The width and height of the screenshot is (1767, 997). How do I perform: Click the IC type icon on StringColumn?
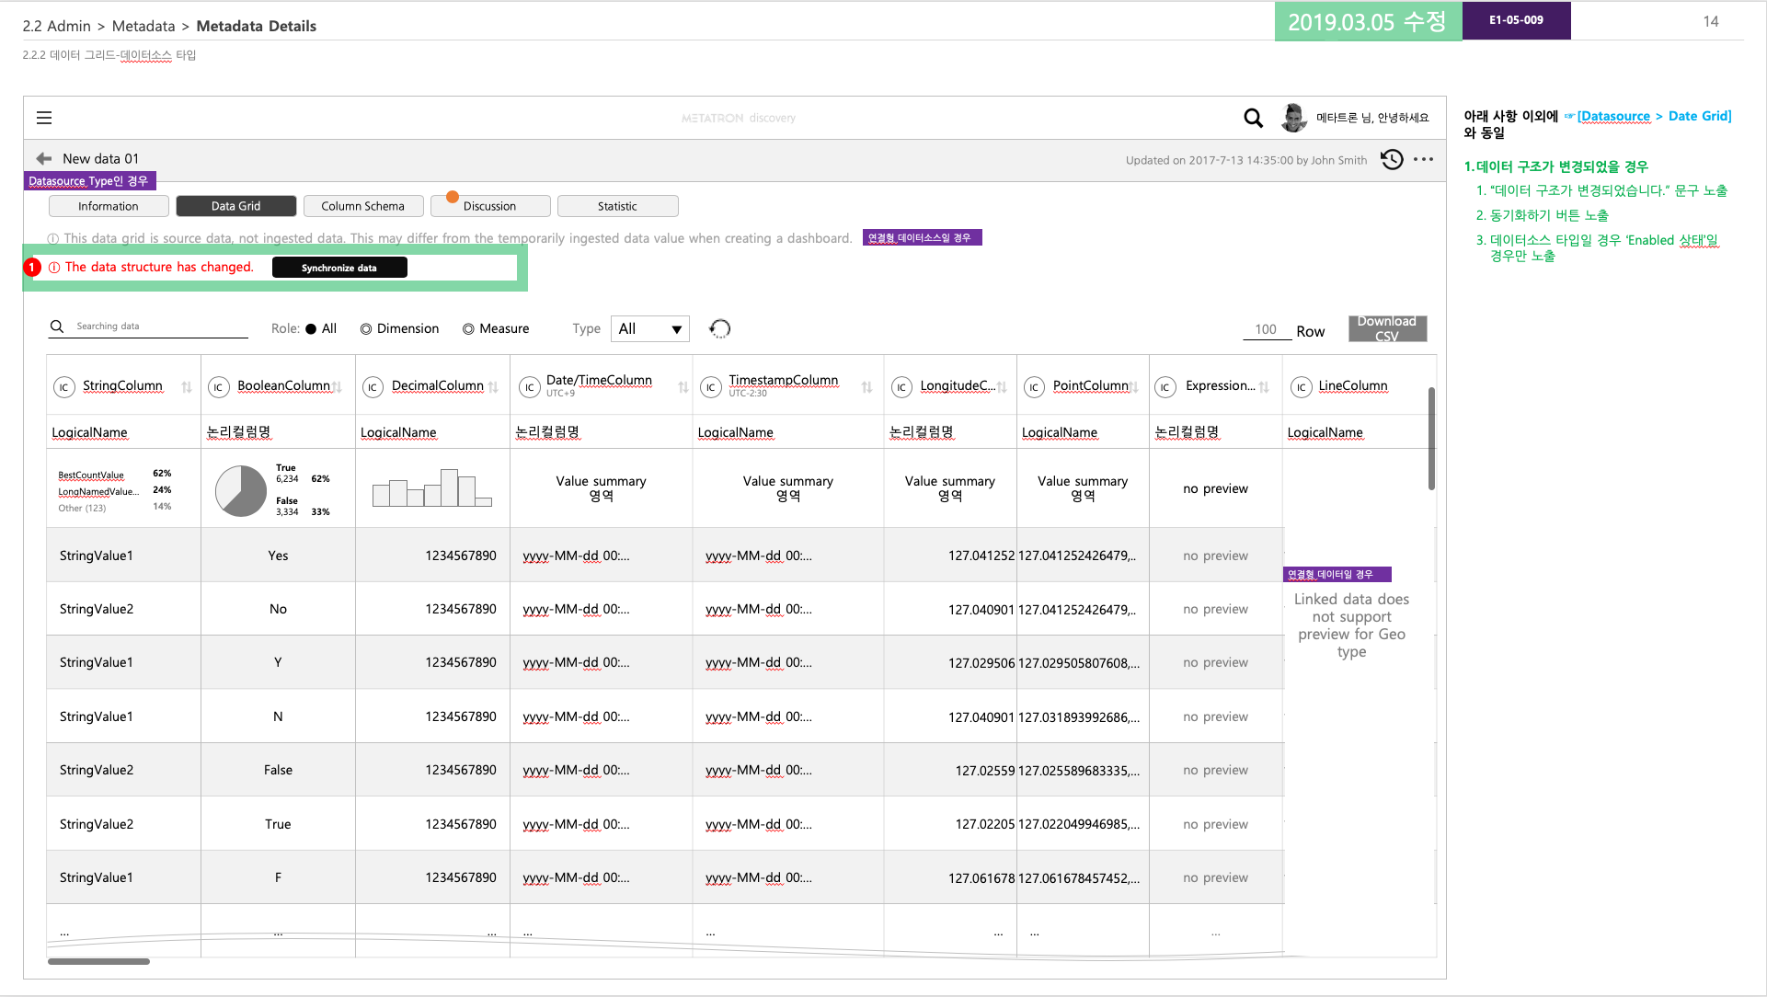[x=64, y=386]
